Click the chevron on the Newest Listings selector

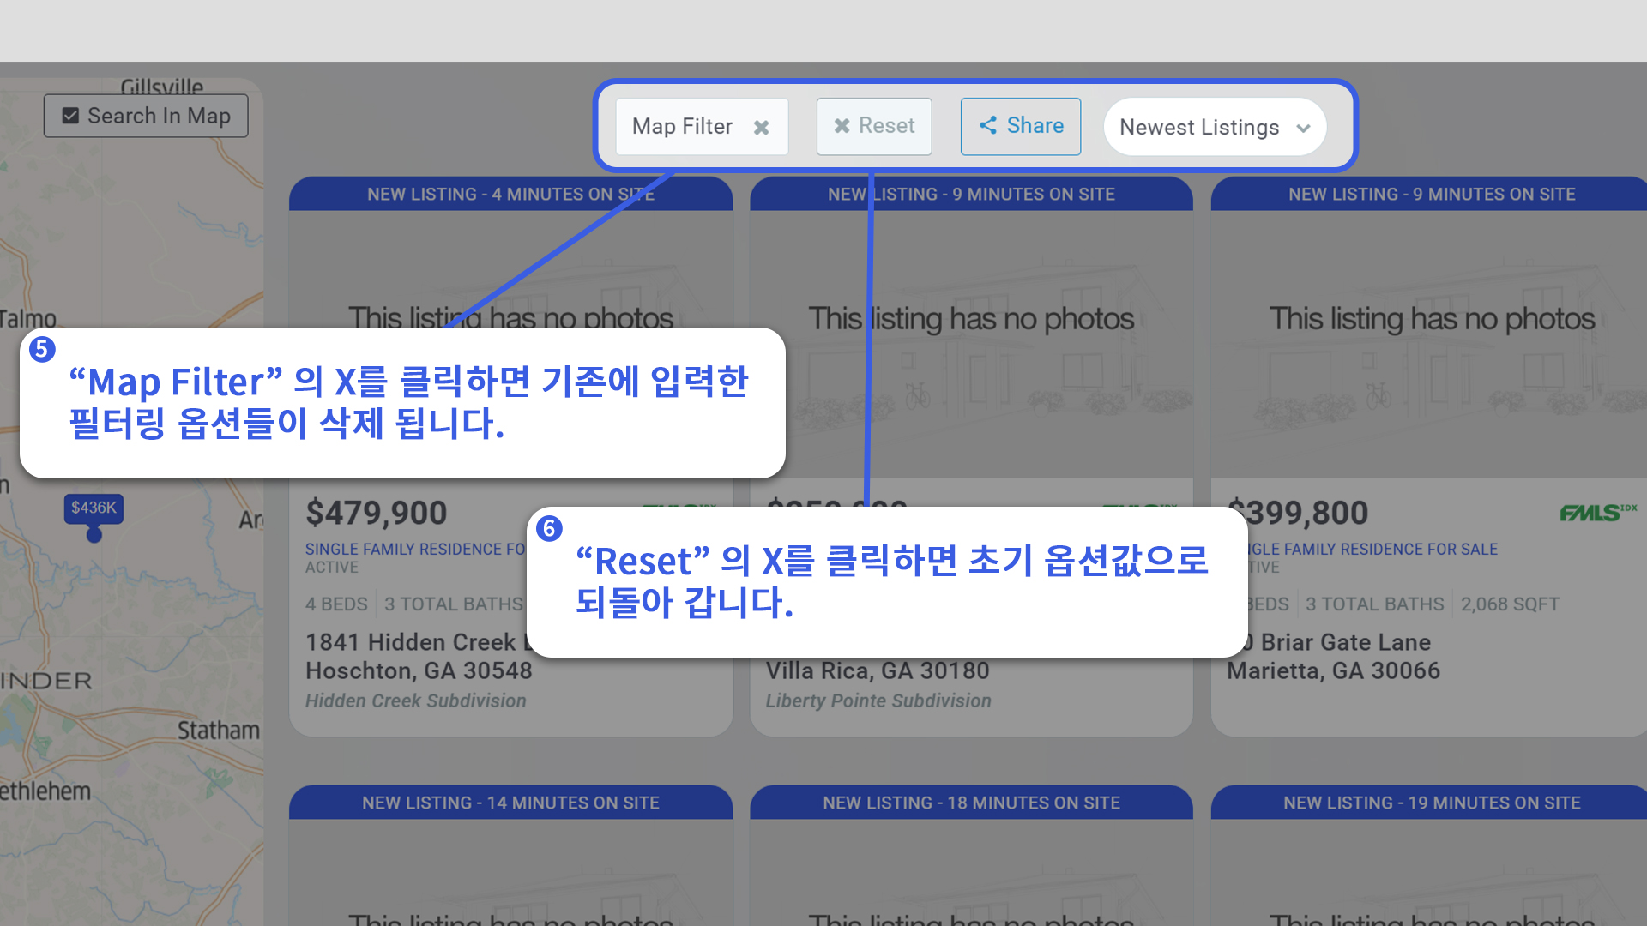pos(1303,127)
